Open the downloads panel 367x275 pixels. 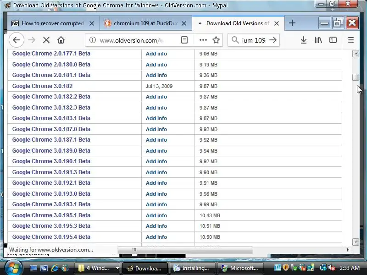coord(304,40)
